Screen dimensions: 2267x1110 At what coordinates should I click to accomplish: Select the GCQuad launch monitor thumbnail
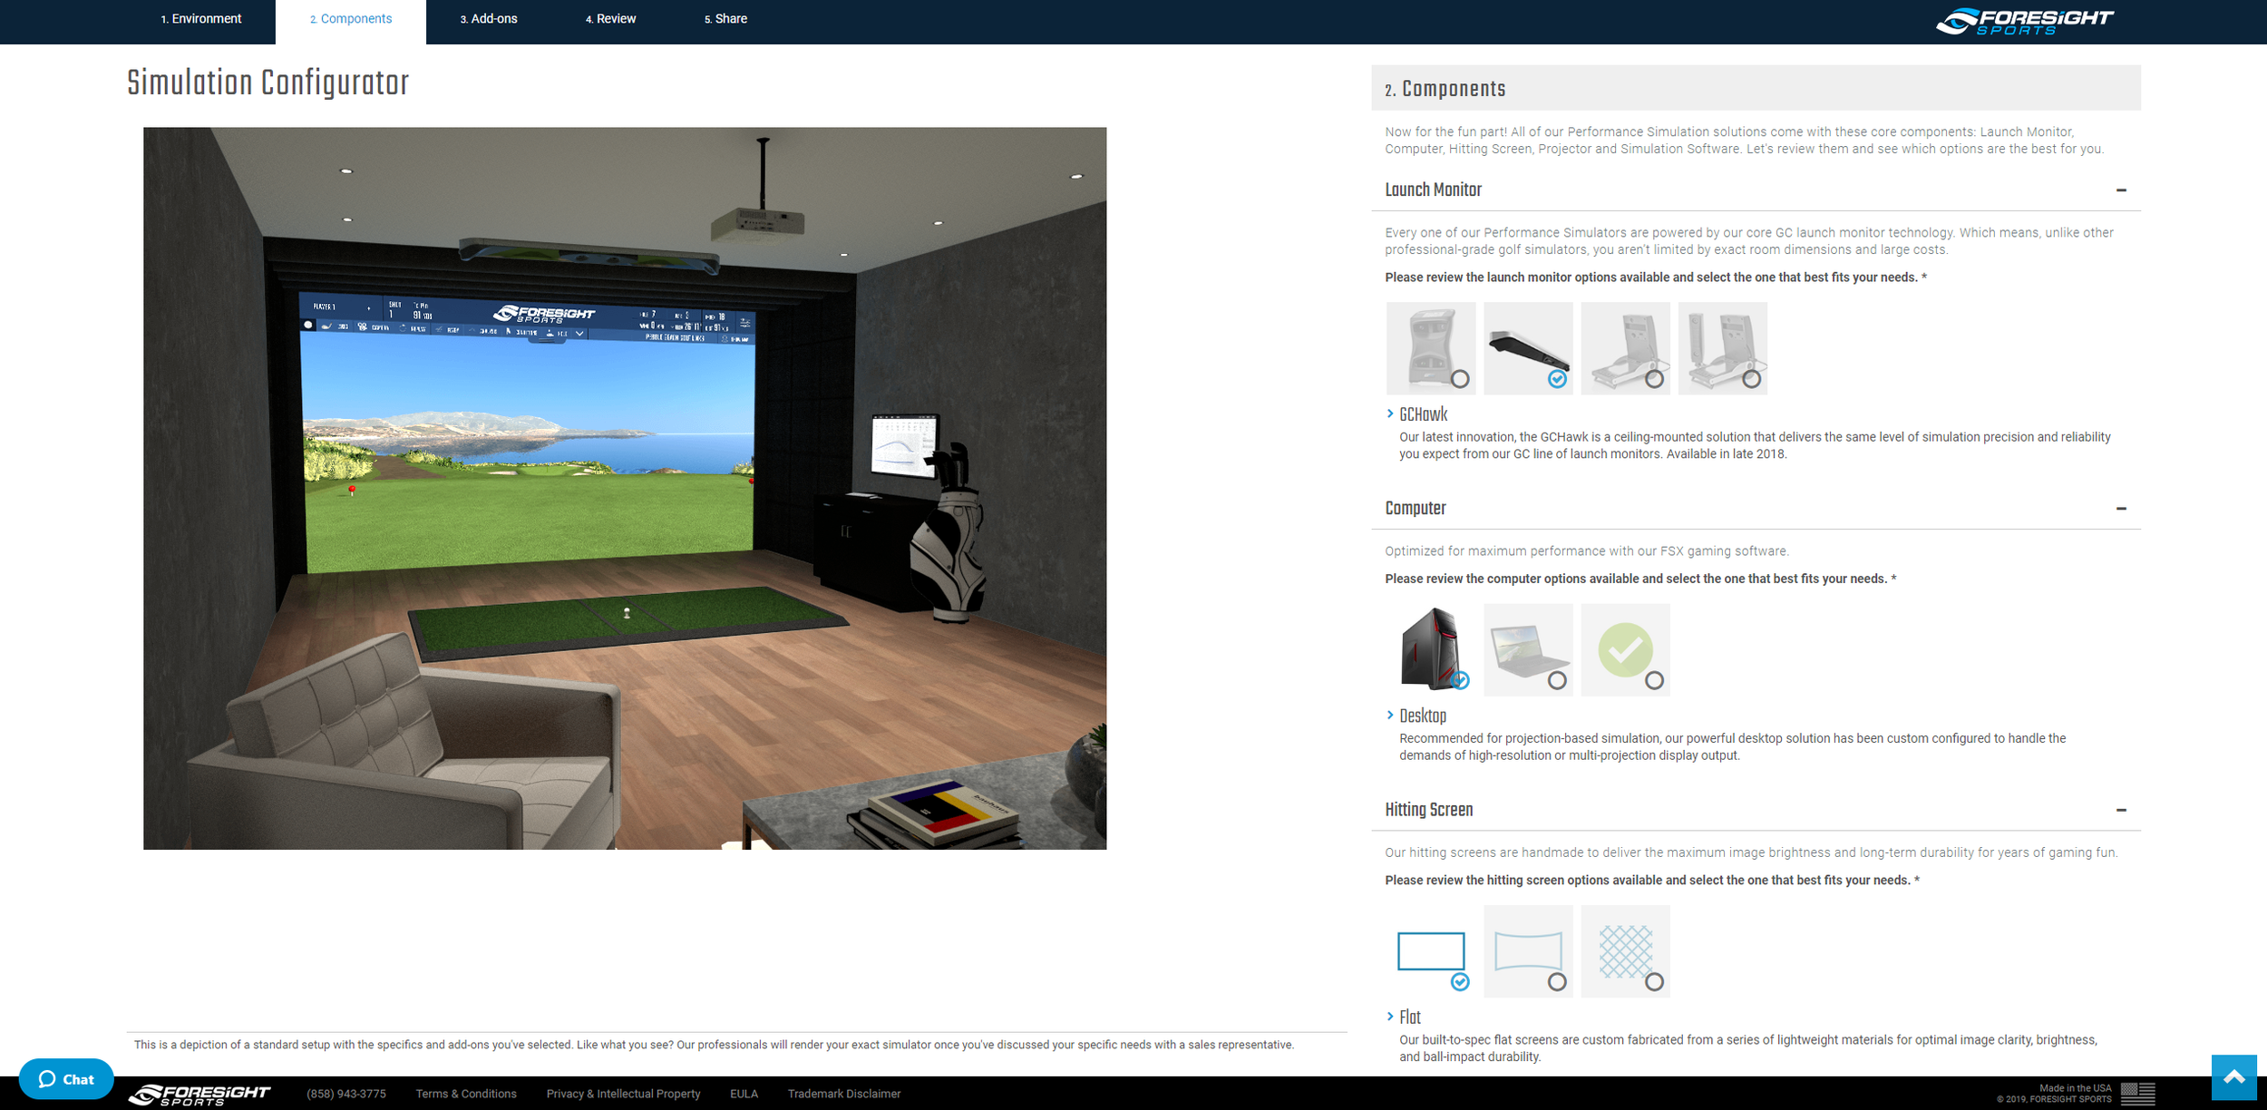point(1430,347)
